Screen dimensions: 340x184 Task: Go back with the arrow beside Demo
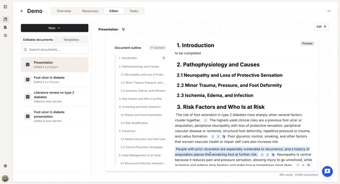(22, 11)
